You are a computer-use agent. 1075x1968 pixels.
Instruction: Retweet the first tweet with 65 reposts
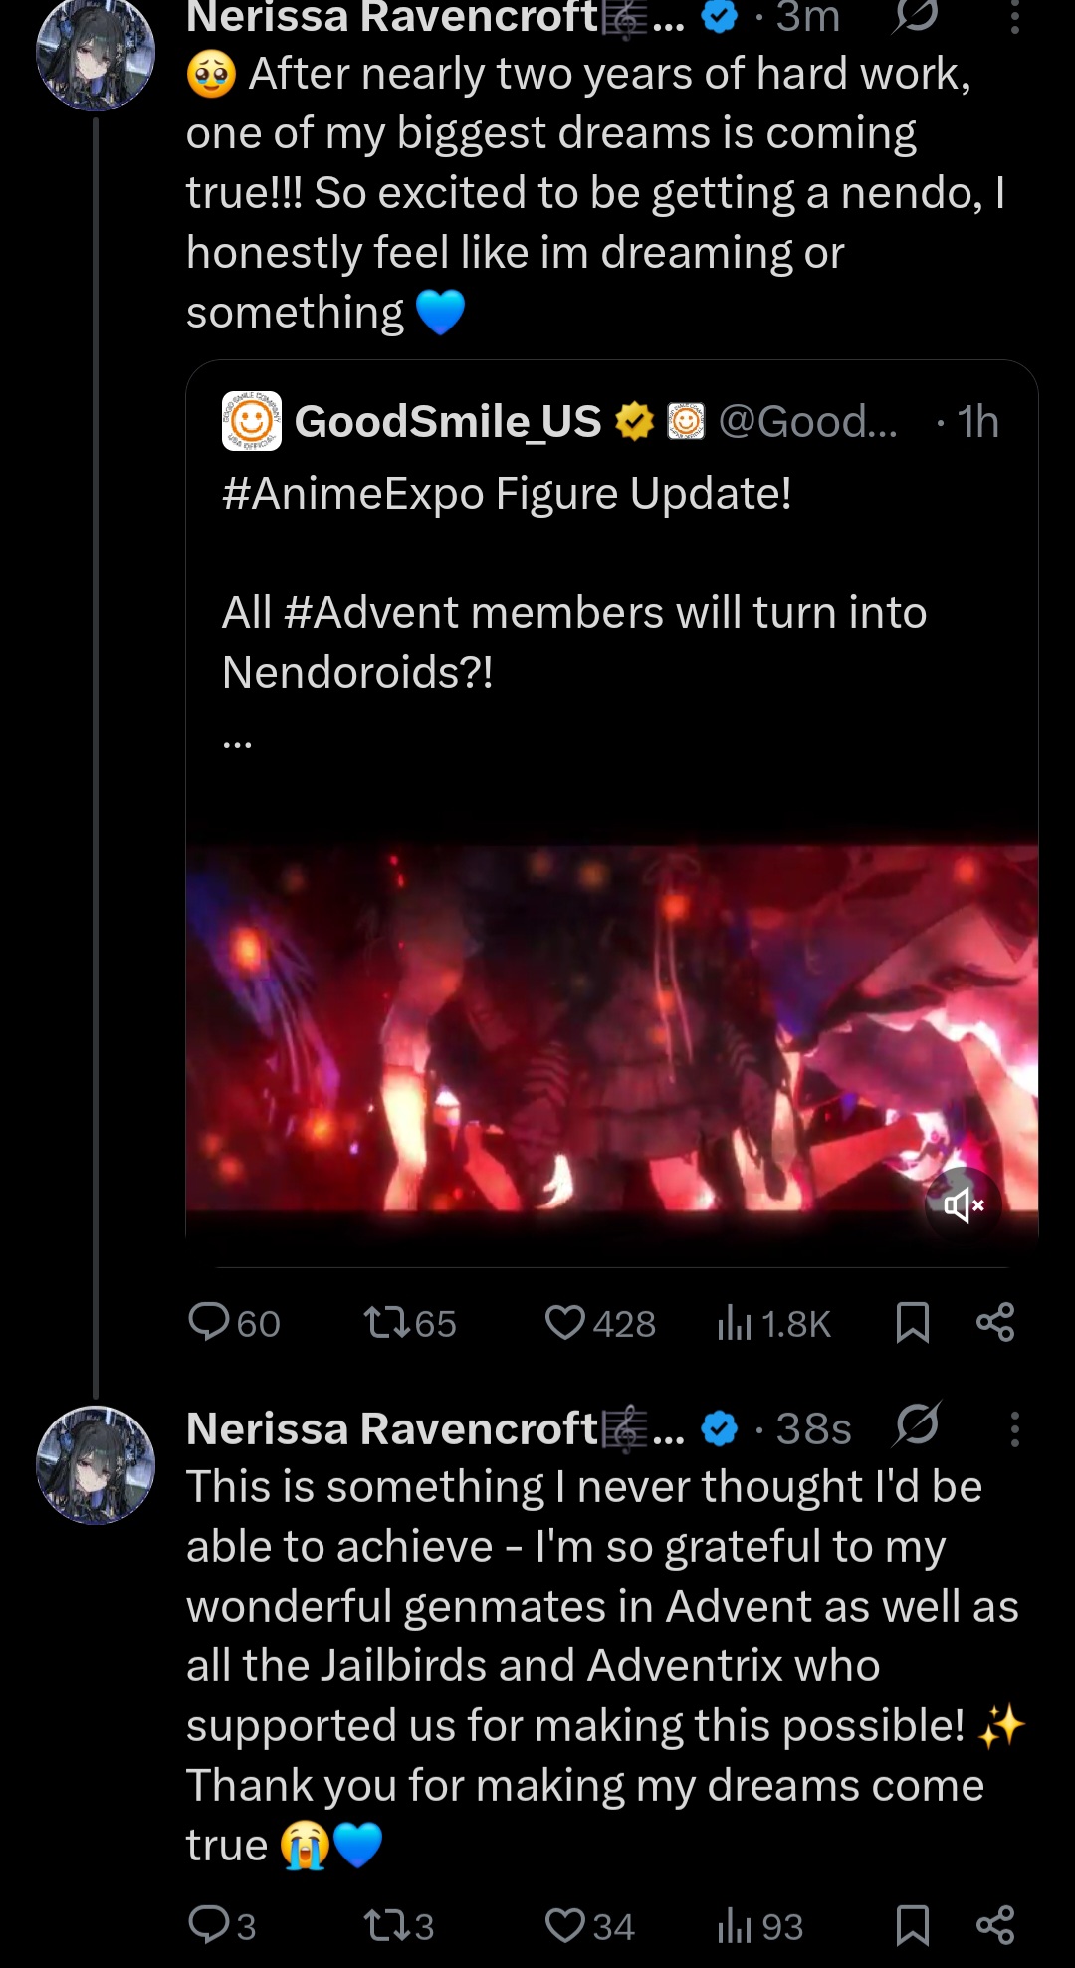coord(386,1322)
